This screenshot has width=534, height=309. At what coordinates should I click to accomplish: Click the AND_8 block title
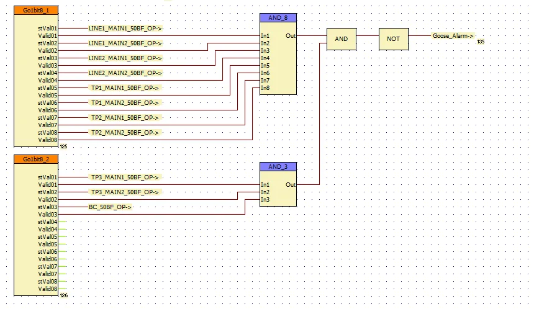278,18
